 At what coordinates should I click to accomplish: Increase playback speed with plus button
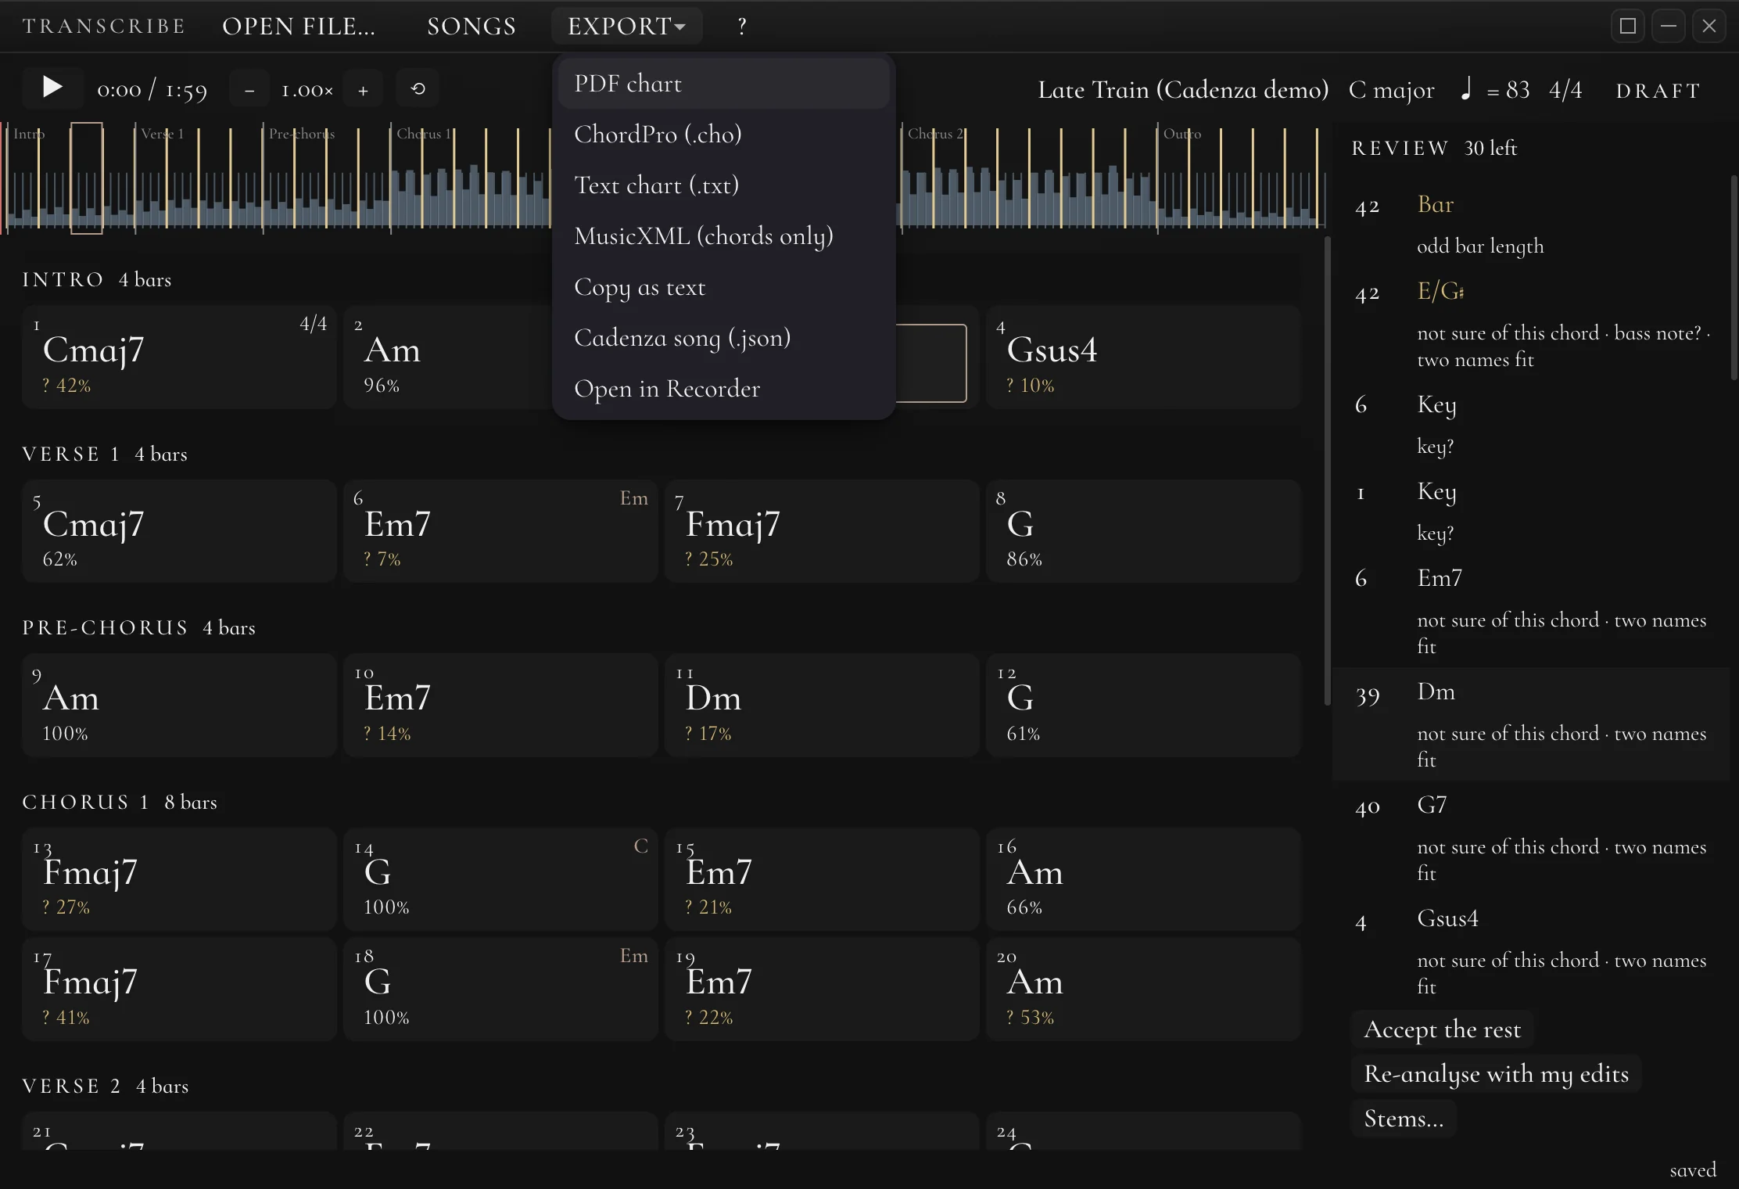[x=363, y=90]
